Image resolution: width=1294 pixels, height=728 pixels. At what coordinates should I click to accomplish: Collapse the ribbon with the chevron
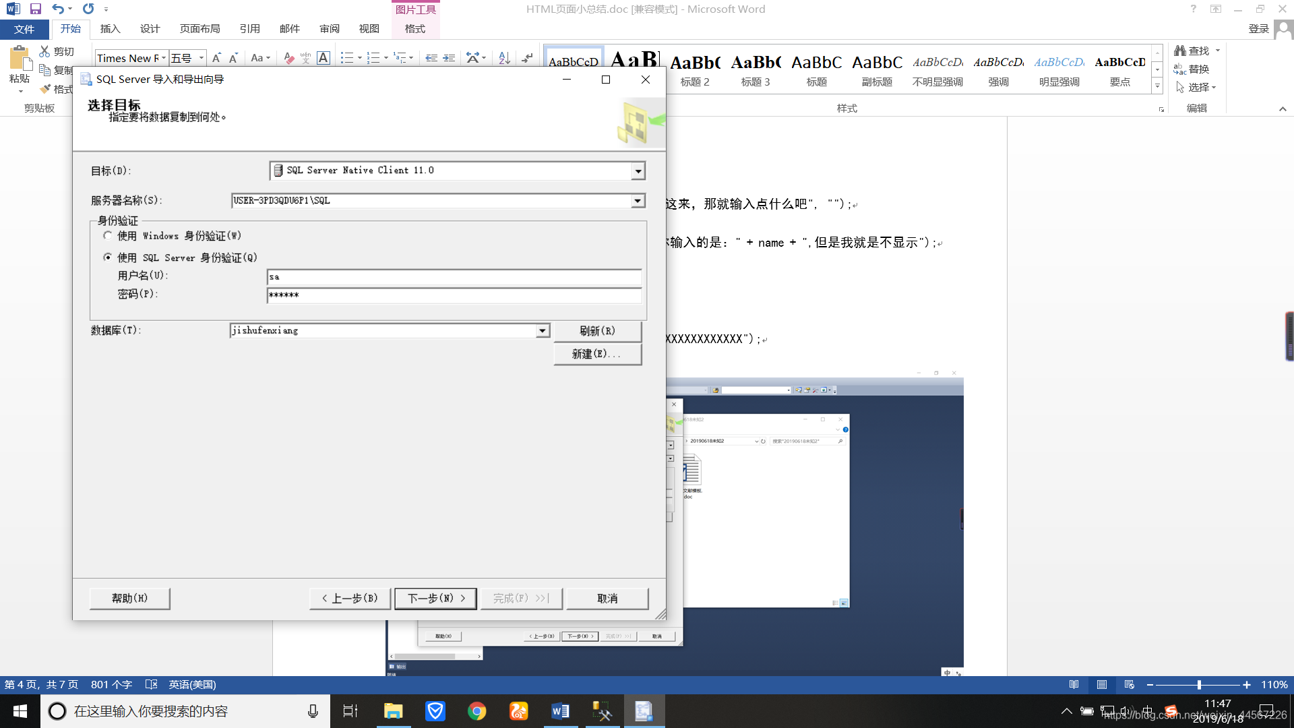[1283, 109]
